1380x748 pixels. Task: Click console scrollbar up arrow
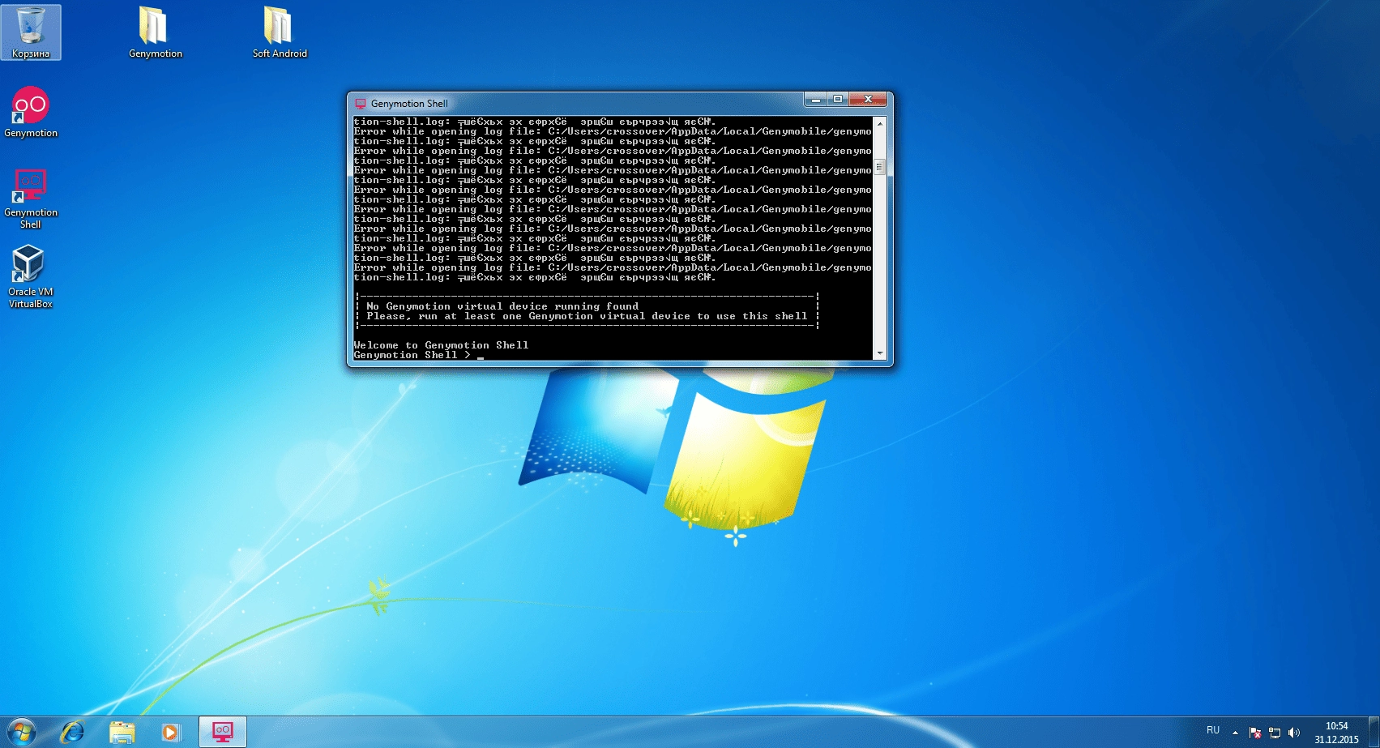880,122
